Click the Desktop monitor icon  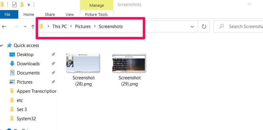click(12, 55)
